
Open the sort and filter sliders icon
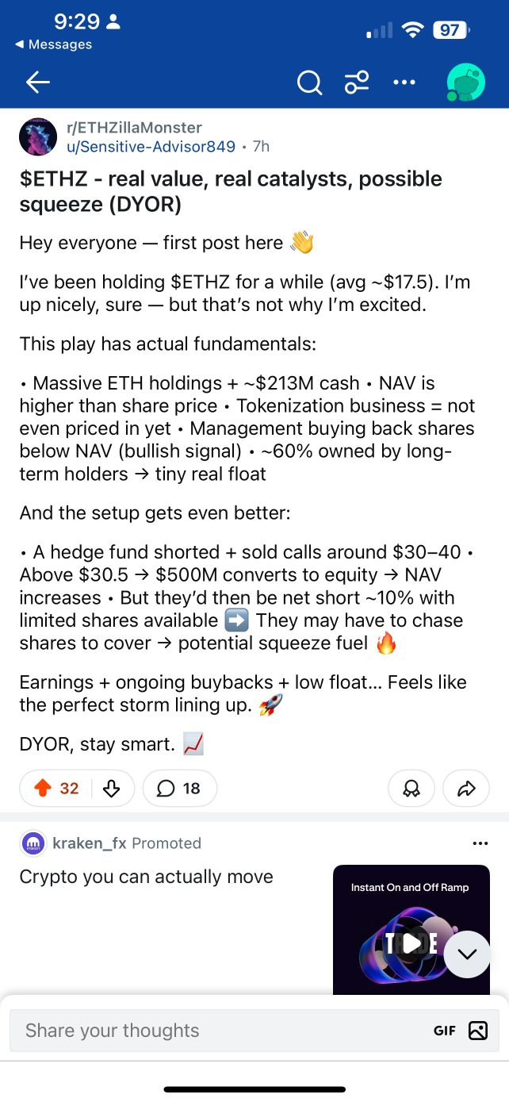coord(357,82)
